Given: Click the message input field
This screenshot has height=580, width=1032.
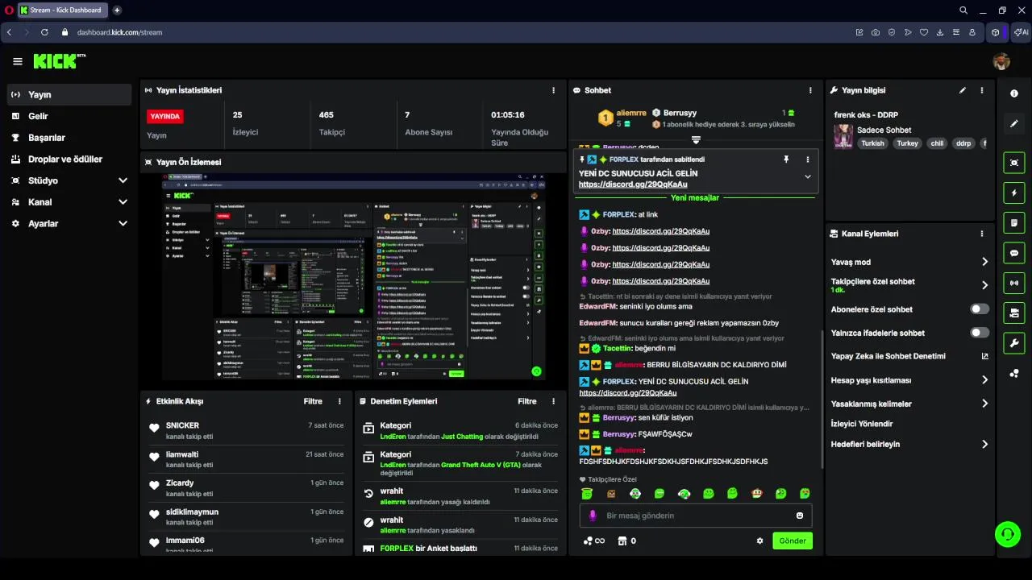Looking at the screenshot, I should [x=696, y=516].
